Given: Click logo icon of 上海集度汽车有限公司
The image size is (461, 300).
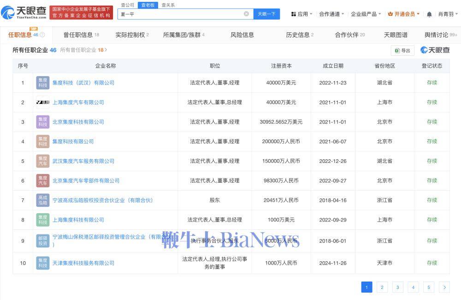Looking at the screenshot, I should tap(42, 102).
